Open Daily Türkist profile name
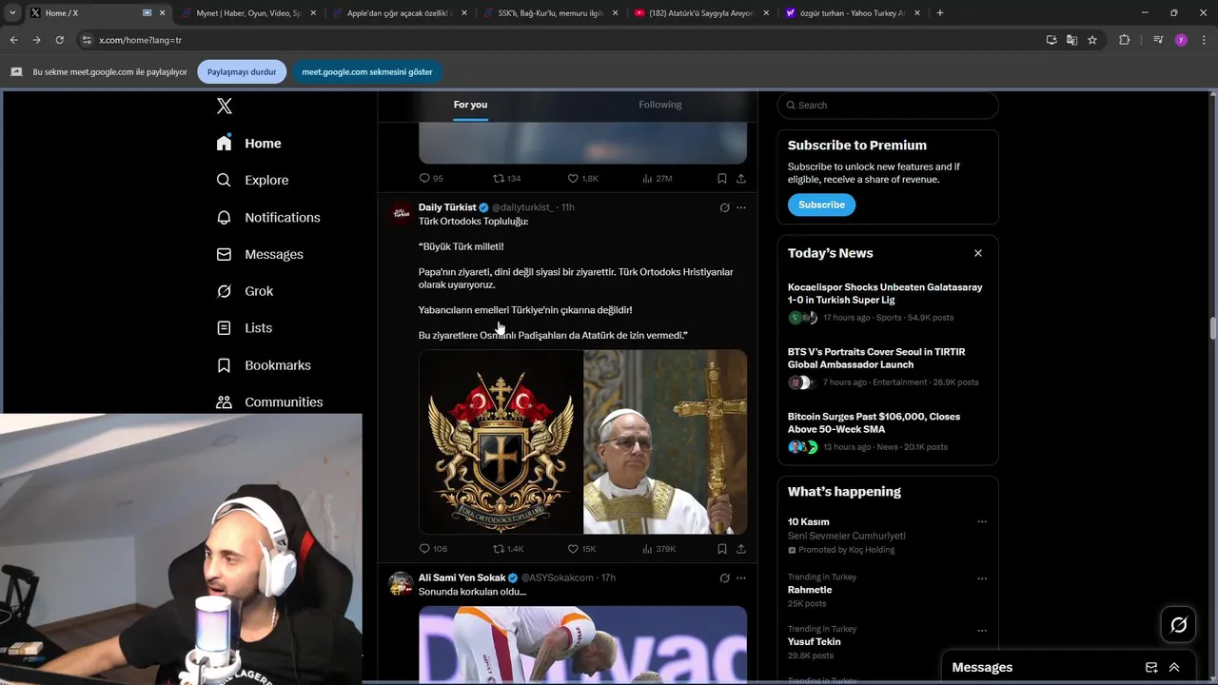 pyautogui.click(x=447, y=207)
